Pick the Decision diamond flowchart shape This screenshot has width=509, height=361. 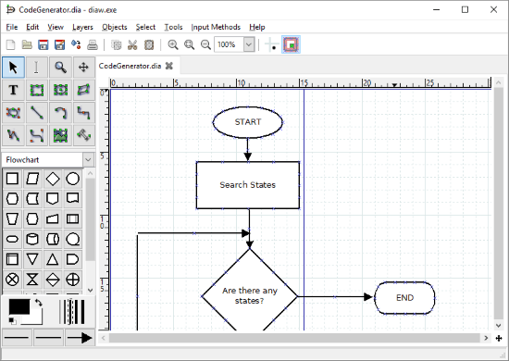click(53, 179)
